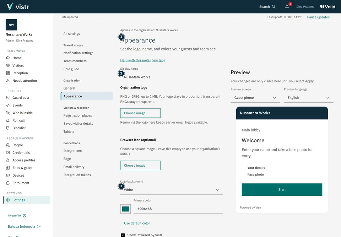Click Dina Pratama in the header

[305, 7]
